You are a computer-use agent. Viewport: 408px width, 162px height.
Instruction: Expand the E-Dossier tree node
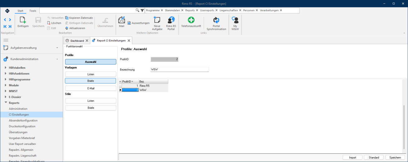(6, 97)
